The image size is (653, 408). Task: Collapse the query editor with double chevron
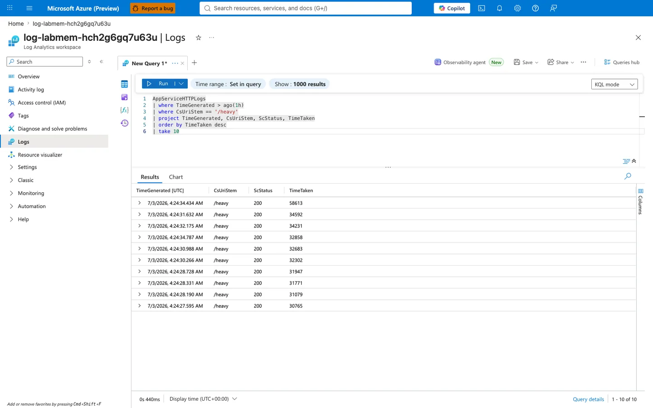pos(634,161)
